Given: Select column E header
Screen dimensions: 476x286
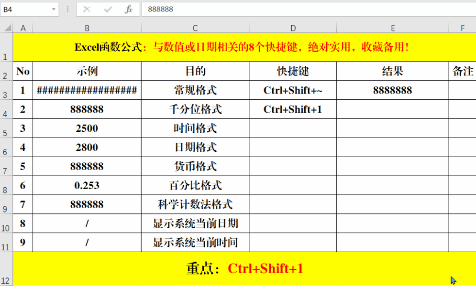Looking at the screenshot, I should tap(392, 28).
